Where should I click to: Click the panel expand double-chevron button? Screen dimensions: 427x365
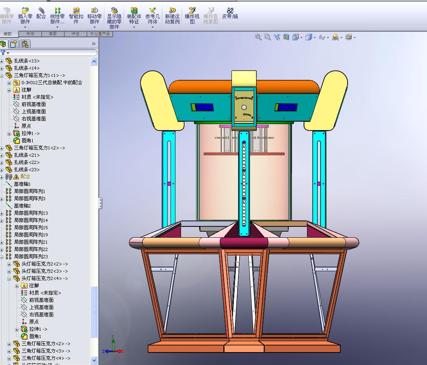94,44
